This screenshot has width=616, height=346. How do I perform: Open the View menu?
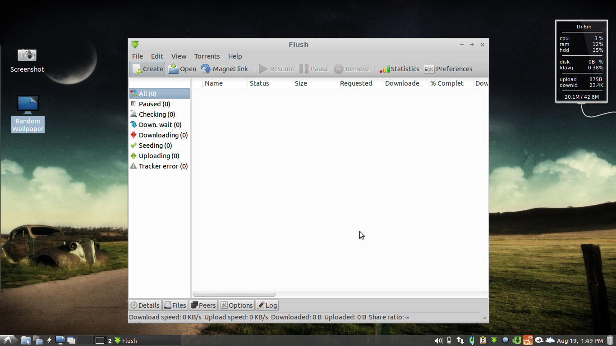coord(179,56)
